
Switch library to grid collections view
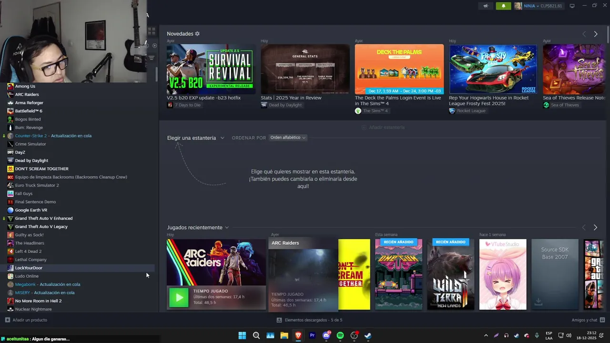coord(152,31)
